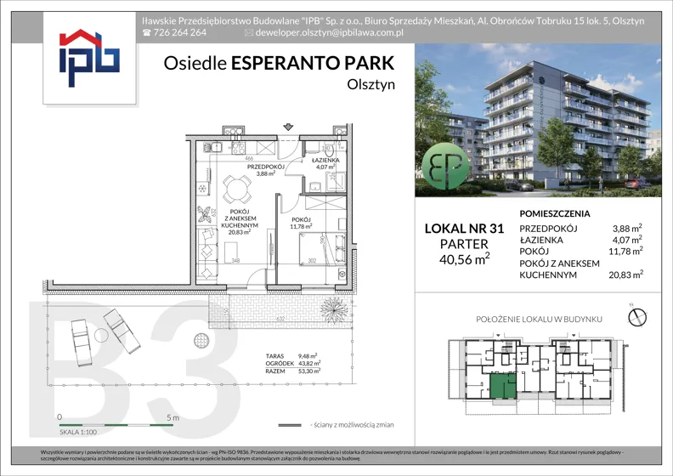Click the gray wall legend line sample
673x476 pixels.
[290, 425]
